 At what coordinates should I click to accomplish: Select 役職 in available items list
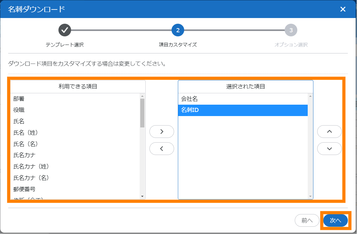coord(19,110)
